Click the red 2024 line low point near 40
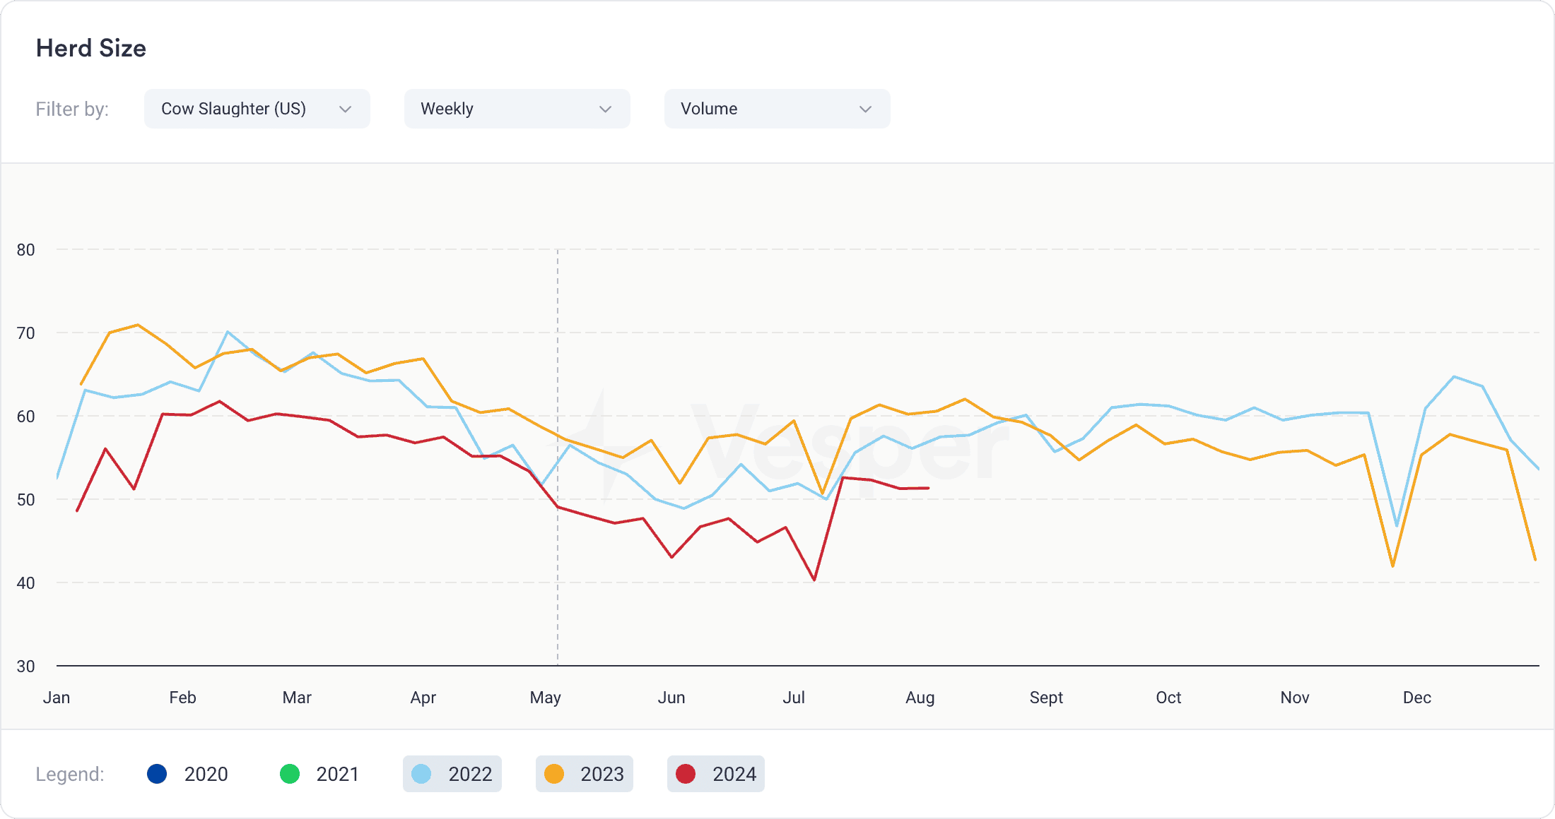The height and width of the screenshot is (819, 1555). pos(814,580)
